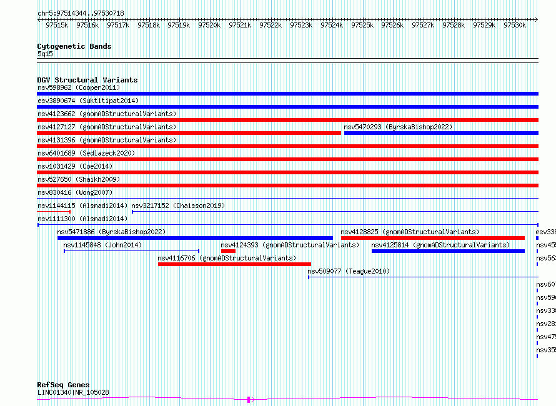
Task: Select nsv509077 (Teague2010) label
Action: [x=349, y=271]
